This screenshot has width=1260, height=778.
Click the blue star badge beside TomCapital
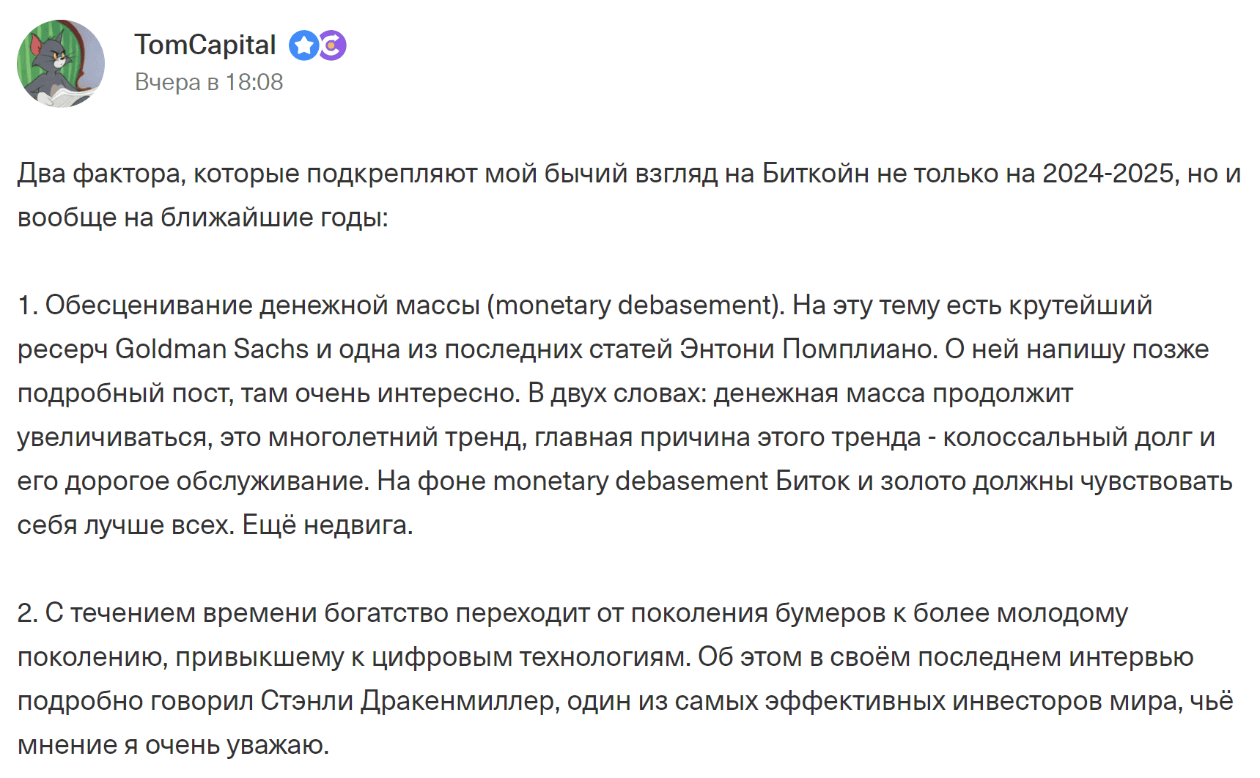point(303,45)
